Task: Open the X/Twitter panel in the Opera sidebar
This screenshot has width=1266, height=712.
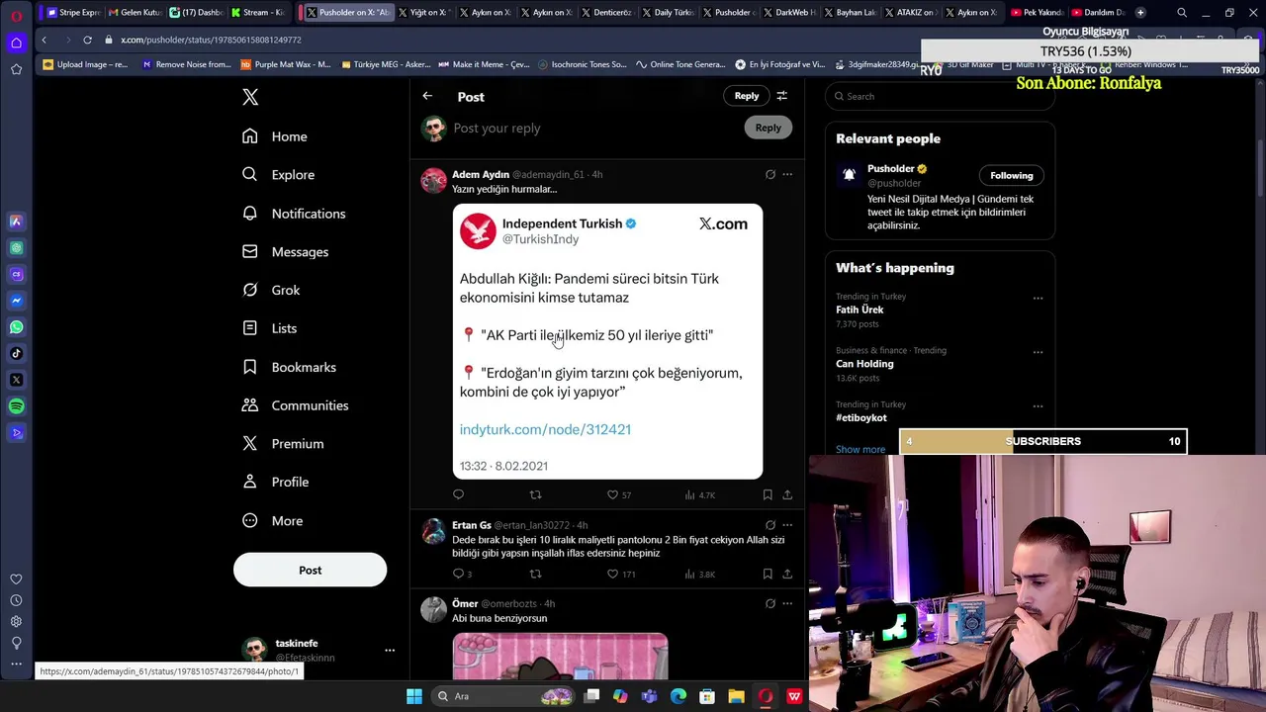Action: click(x=16, y=380)
